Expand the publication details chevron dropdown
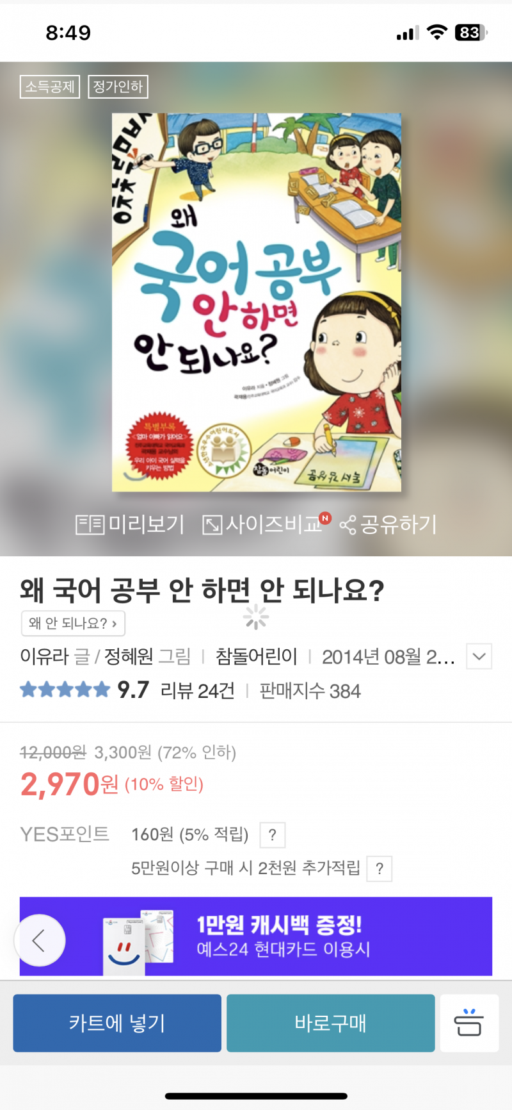512x1110 pixels. 479,656
